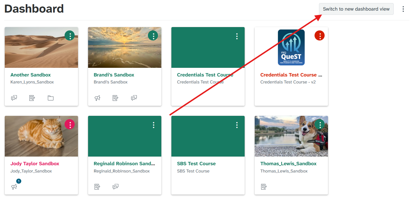This screenshot has width=411, height=211.
Task: Open Thomas_Lewis_Sandbox card options menu
Action: [x=320, y=124]
